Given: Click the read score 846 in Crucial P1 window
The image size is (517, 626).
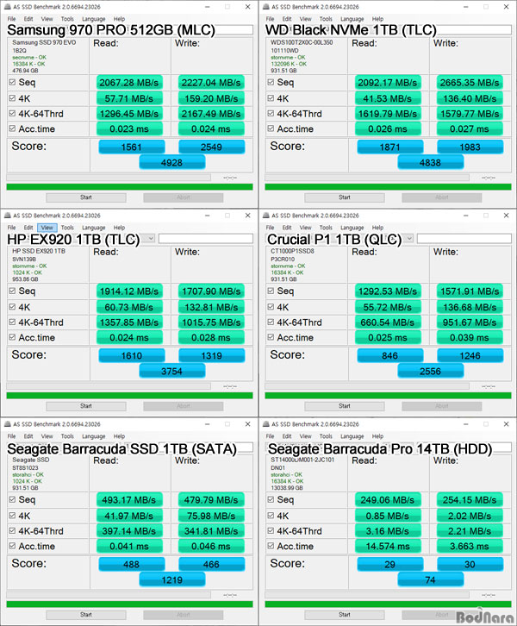Looking at the screenshot, I should pos(390,355).
